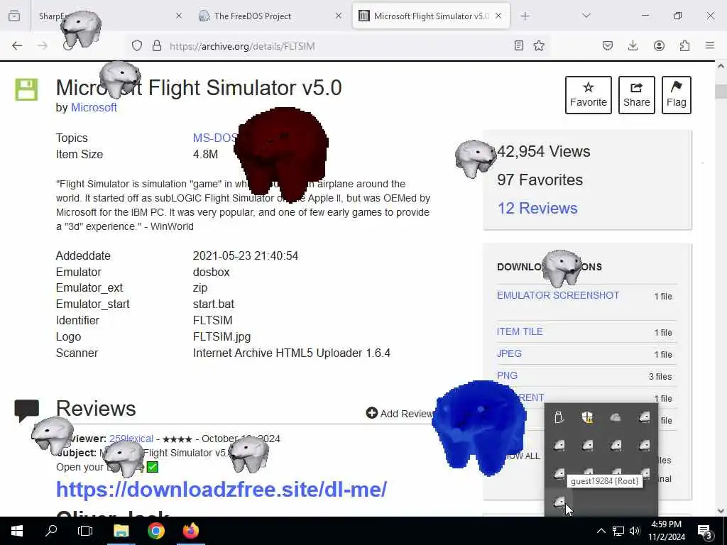Toggle reader view icon in address bar

click(519, 45)
